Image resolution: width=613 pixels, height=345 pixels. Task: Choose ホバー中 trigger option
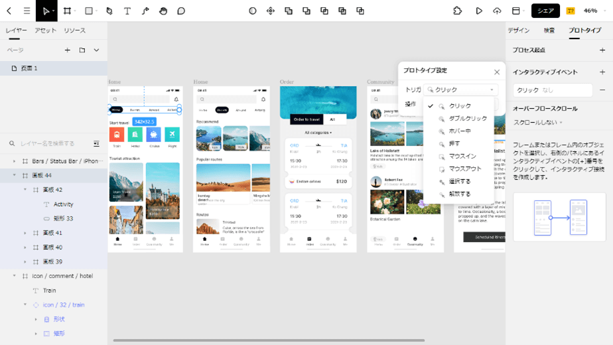tap(458, 131)
